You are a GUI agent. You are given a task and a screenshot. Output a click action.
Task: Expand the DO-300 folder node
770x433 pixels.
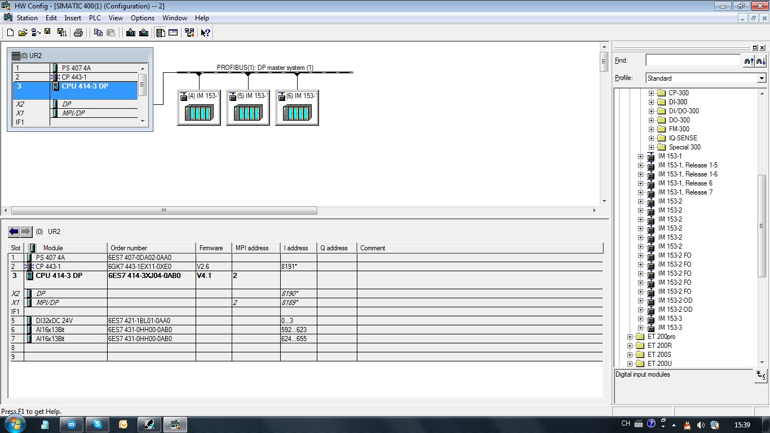[x=651, y=120]
